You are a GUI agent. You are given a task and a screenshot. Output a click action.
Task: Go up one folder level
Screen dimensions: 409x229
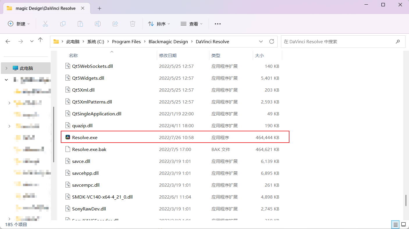tap(40, 40)
